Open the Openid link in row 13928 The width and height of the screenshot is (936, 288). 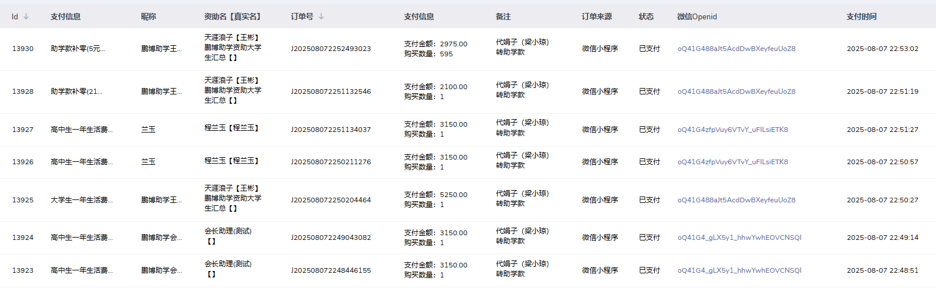pyautogui.click(x=736, y=92)
